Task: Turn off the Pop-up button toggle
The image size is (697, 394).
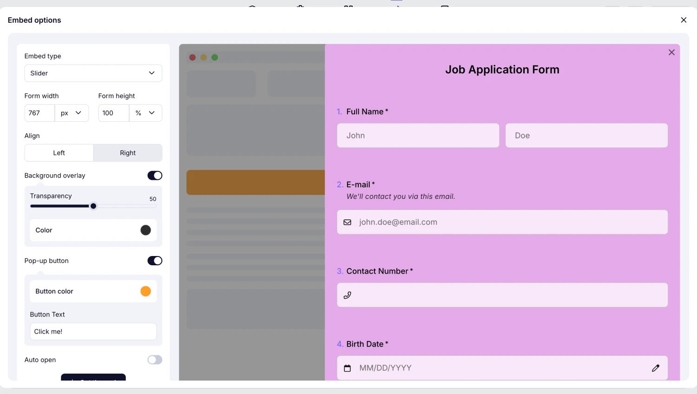Action: [155, 261]
